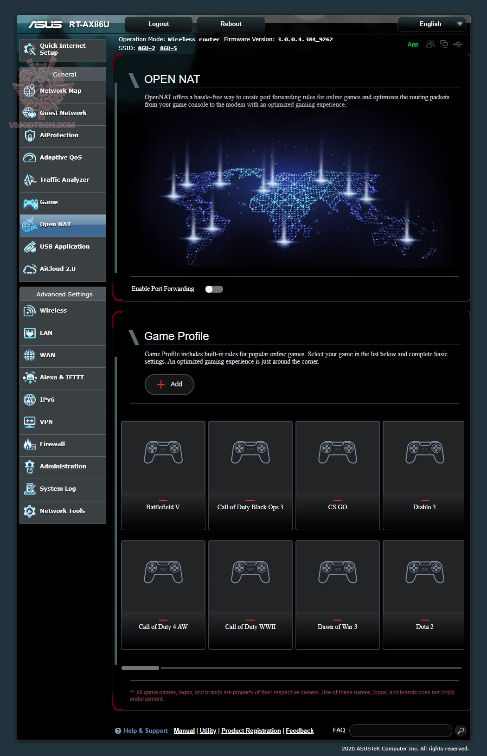Click the Administration gear icon

[x=30, y=467]
